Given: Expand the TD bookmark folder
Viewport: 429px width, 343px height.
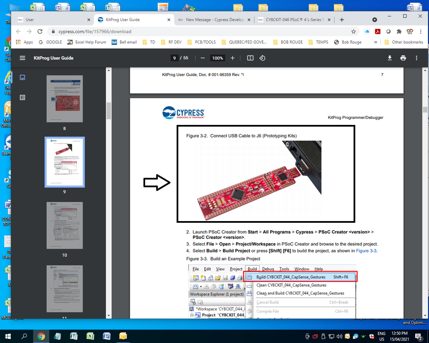Looking at the screenshot, I should tap(149, 42).
